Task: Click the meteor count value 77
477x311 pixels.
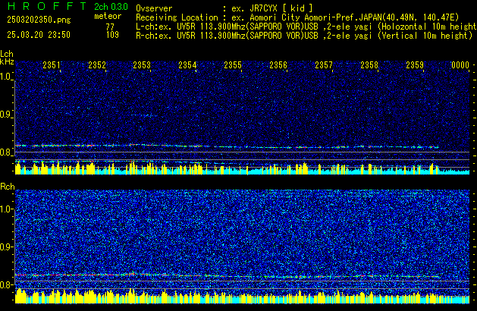Action: pyautogui.click(x=110, y=27)
